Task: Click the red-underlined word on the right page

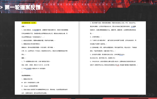Action: (x=118, y=65)
